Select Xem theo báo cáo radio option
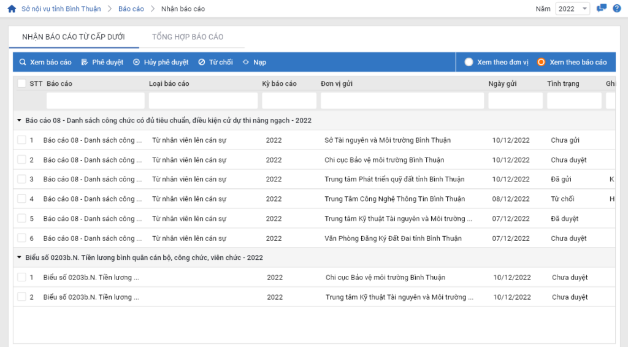 point(541,62)
